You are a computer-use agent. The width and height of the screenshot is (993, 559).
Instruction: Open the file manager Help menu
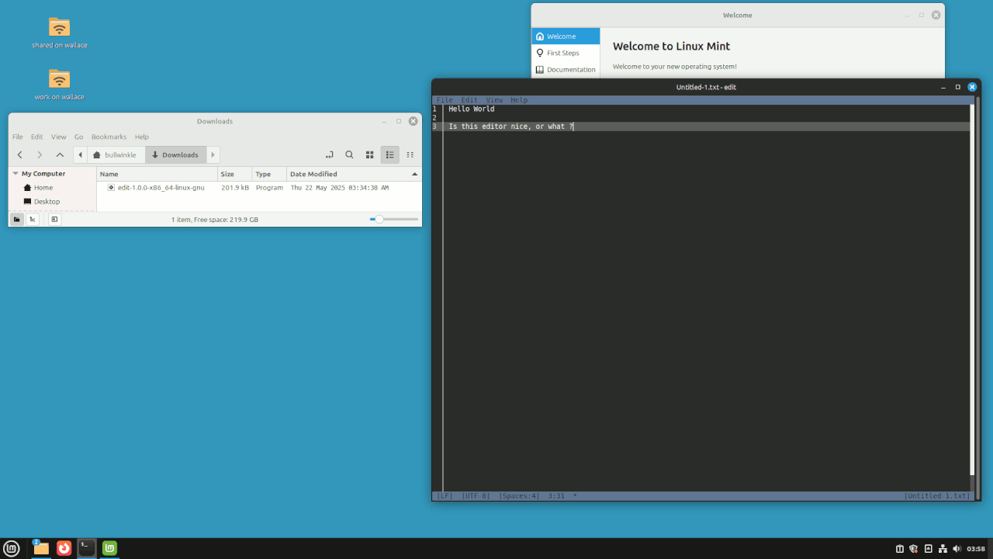click(142, 137)
